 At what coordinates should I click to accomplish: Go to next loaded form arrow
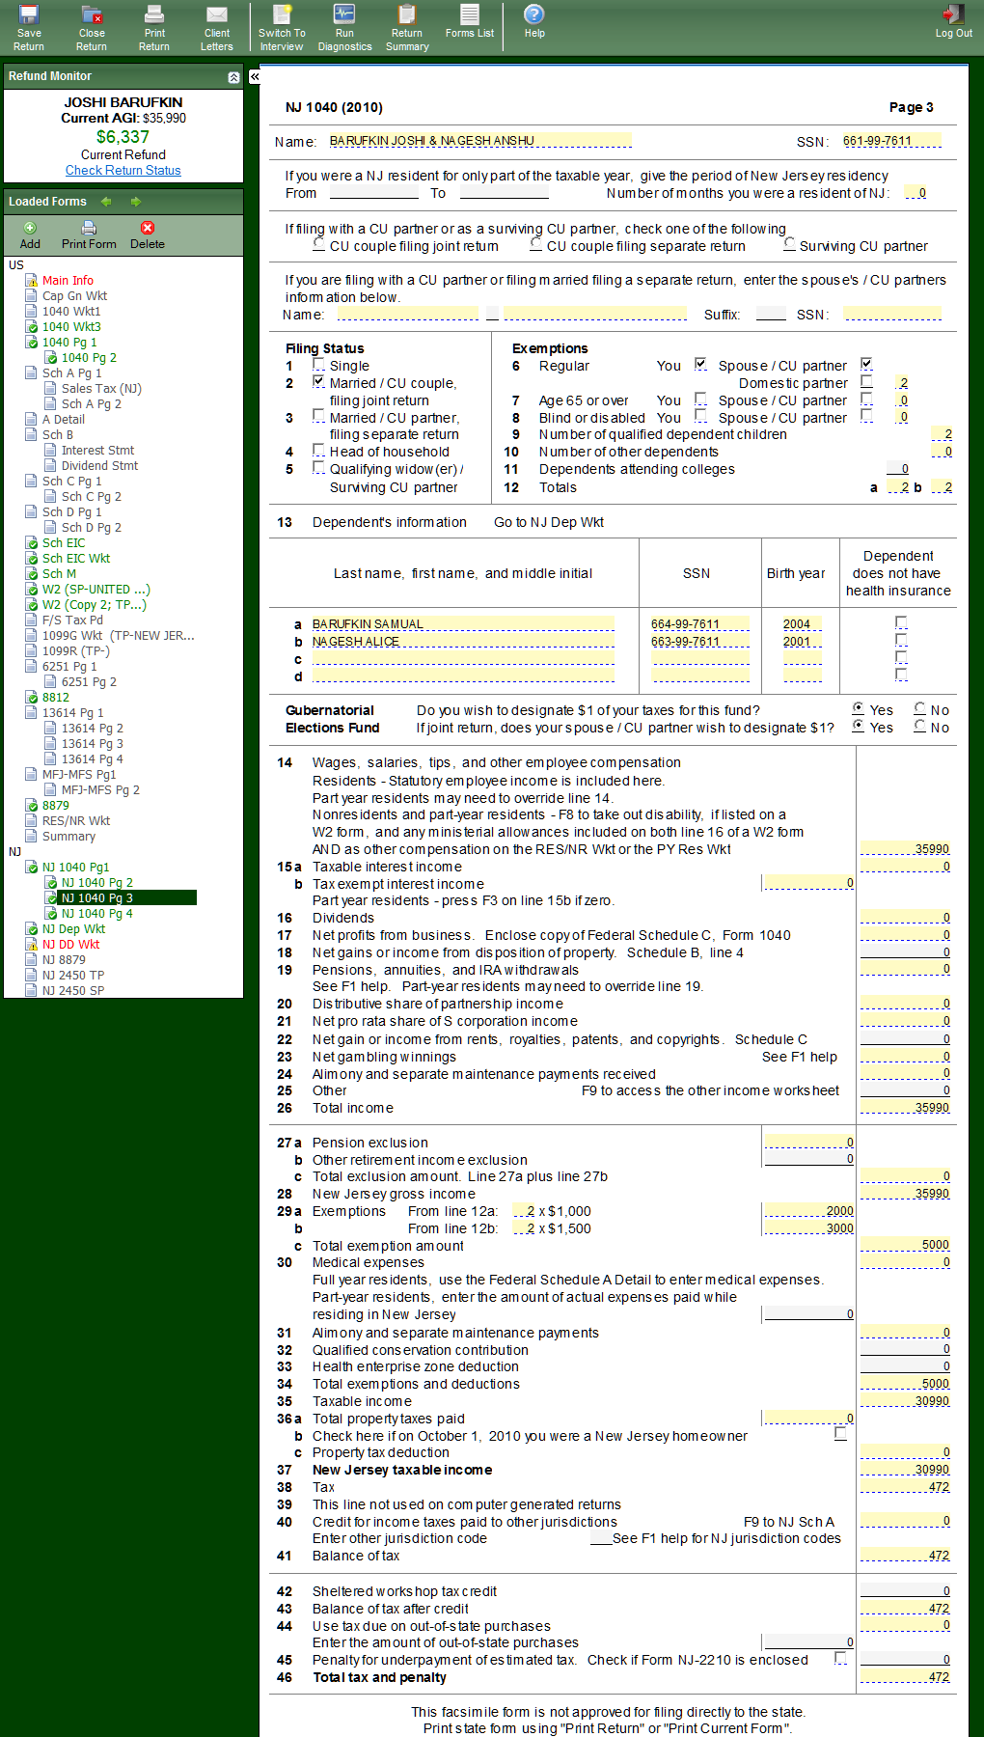(136, 202)
